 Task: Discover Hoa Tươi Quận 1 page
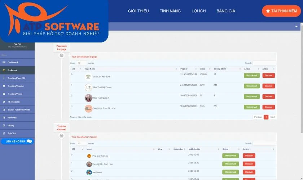click(268, 96)
